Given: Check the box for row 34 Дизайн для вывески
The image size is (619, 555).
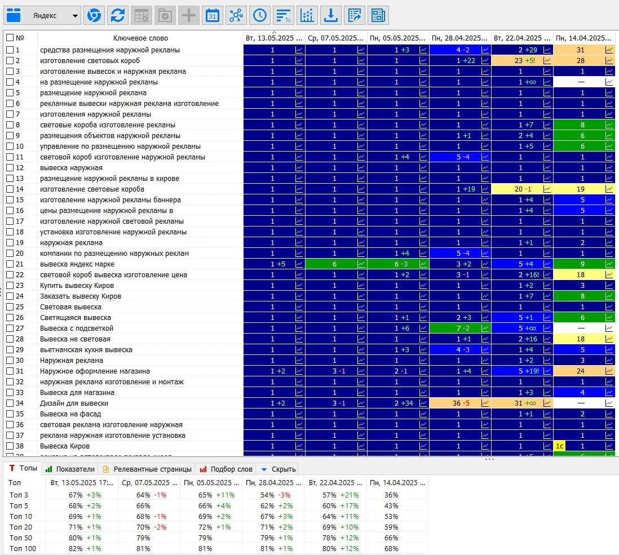Looking at the screenshot, I should point(10,403).
